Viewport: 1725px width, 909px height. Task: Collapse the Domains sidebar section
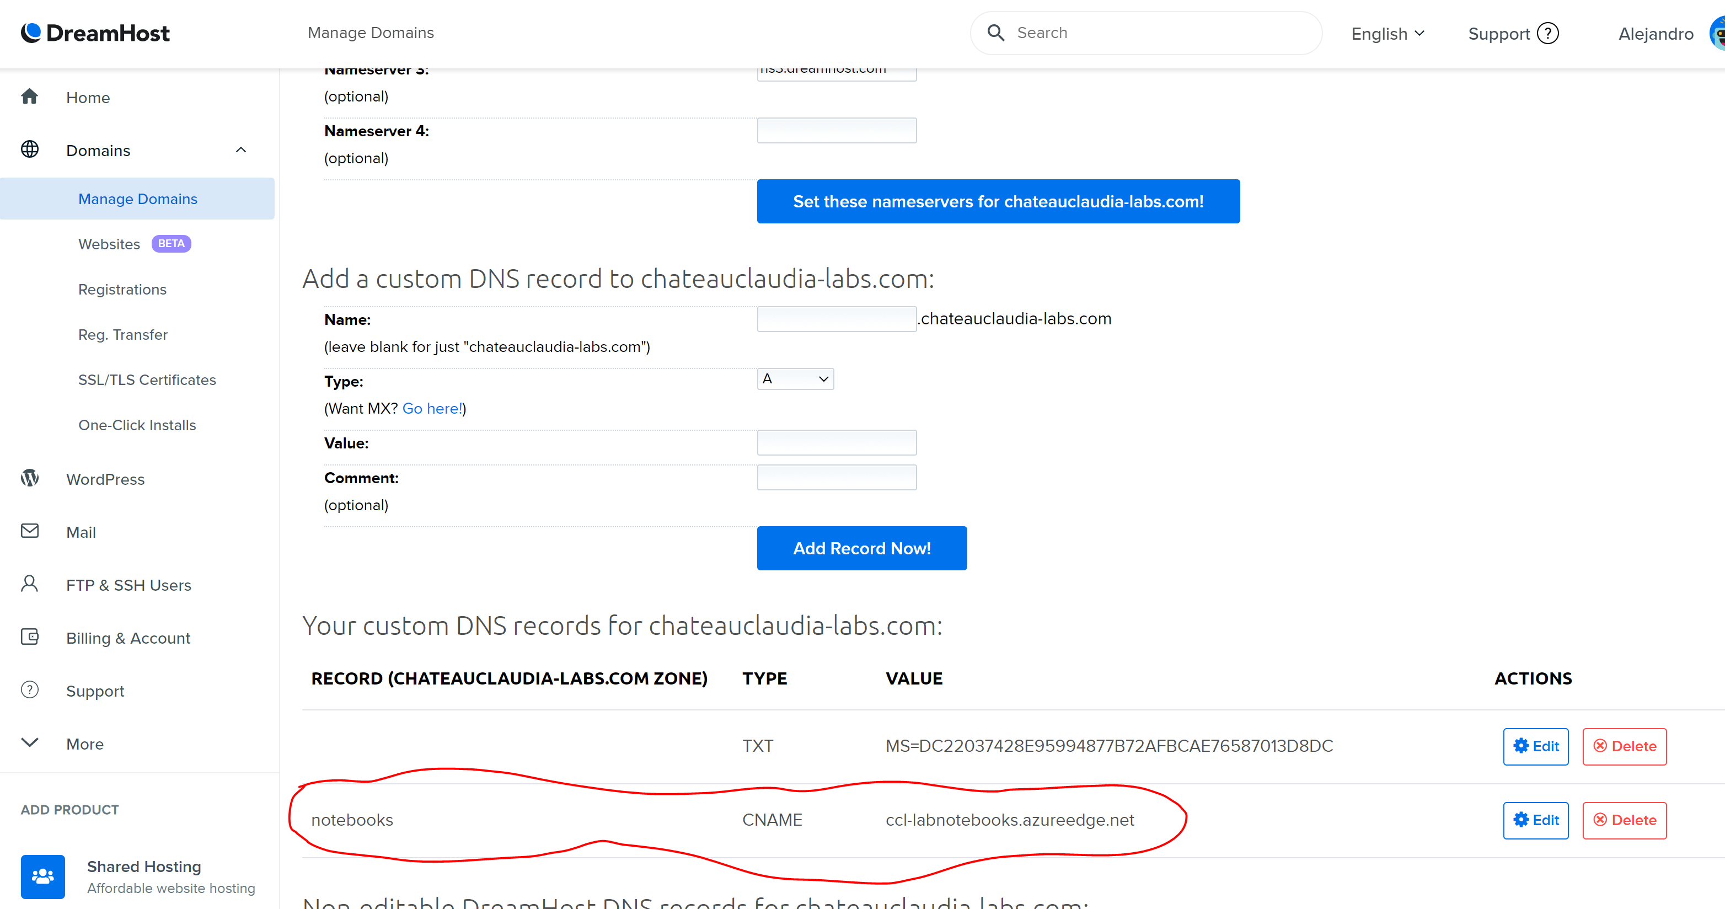241,150
